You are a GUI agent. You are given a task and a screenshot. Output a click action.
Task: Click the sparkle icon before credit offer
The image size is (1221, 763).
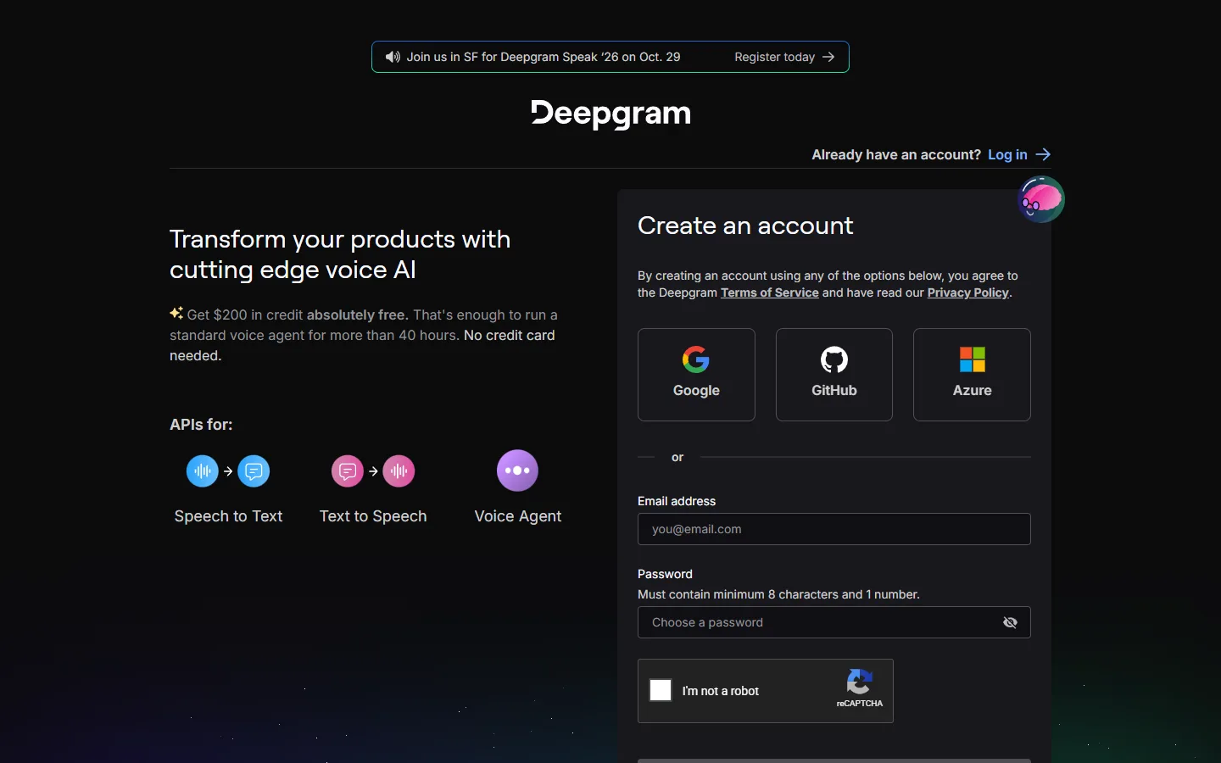point(176,314)
